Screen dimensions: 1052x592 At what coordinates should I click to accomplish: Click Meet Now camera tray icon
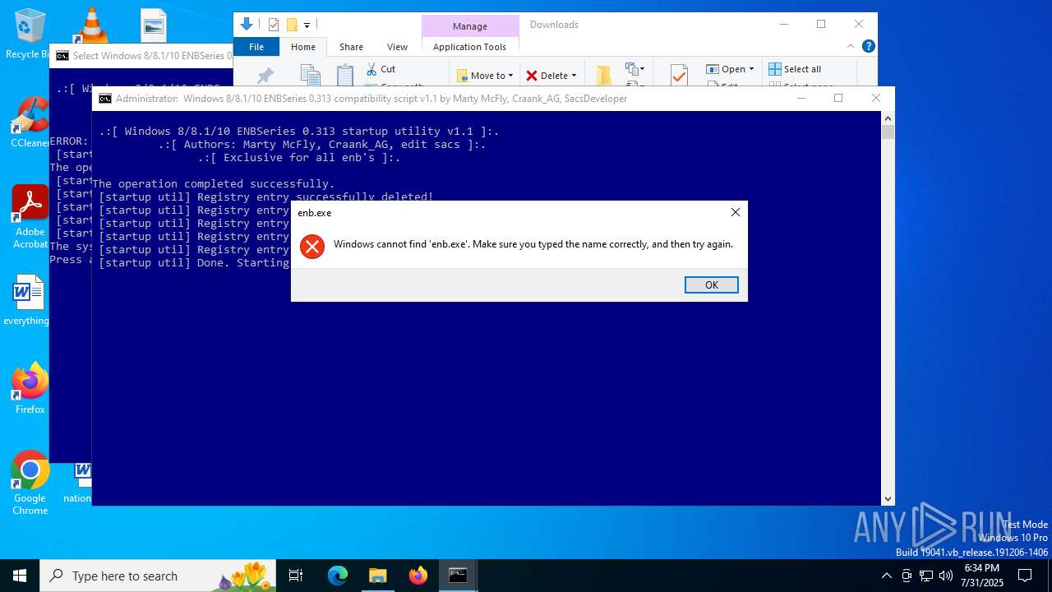[907, 576]
